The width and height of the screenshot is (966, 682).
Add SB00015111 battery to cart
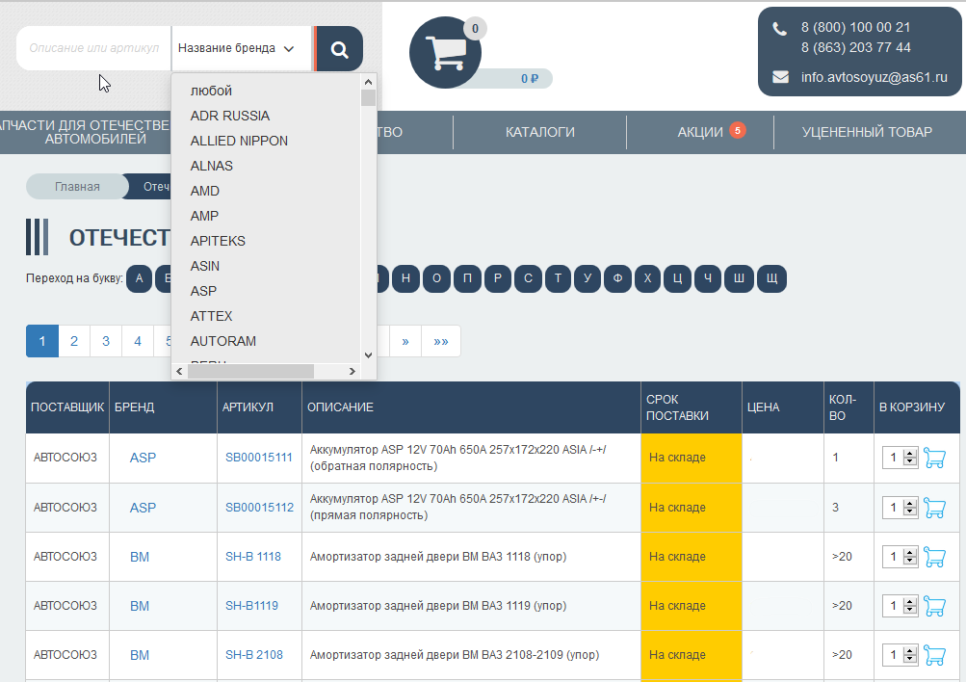click(x=933, y=459)
